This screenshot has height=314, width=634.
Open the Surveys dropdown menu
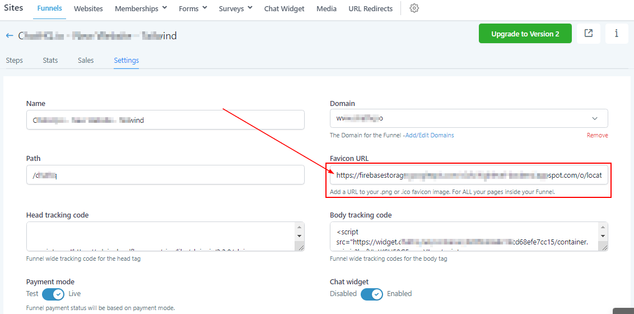tap(235, 8)
